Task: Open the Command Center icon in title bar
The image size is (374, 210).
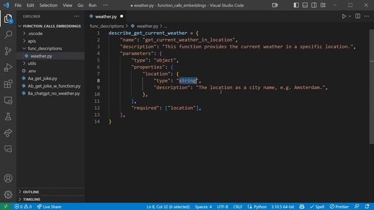Action: 275,5
